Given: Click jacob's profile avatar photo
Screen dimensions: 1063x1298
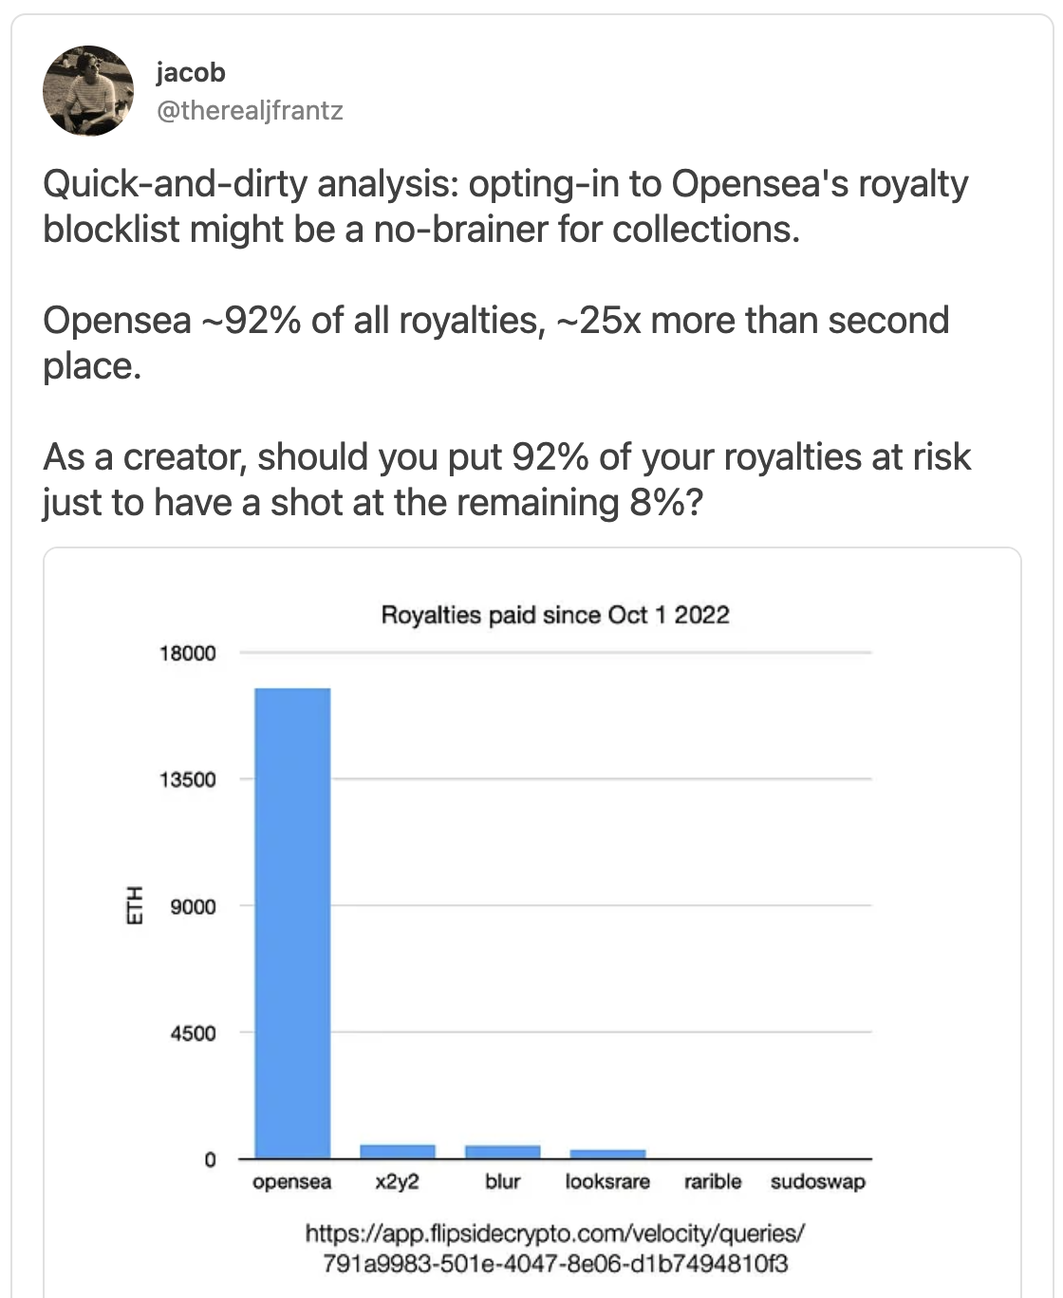Looking at the screenshot, I should point(88,91).
